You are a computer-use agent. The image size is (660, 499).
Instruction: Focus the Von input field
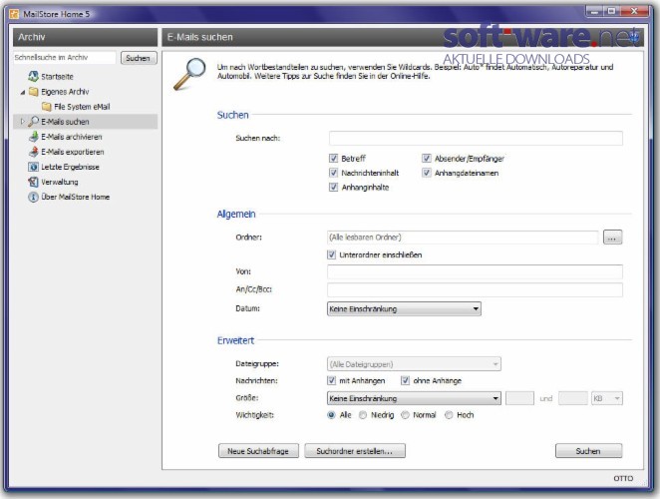point(475,271)
